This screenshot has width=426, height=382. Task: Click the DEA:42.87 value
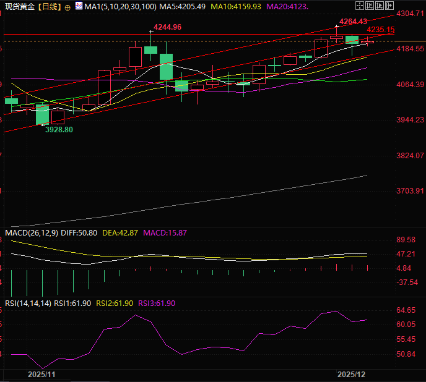(120, 233)
